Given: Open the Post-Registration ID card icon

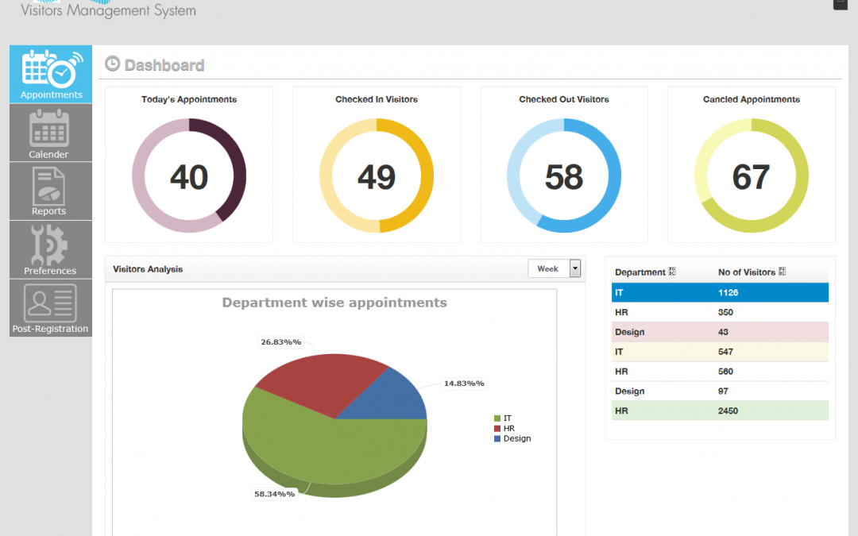Looking at the screenshot, I should (x=51, y=308).
